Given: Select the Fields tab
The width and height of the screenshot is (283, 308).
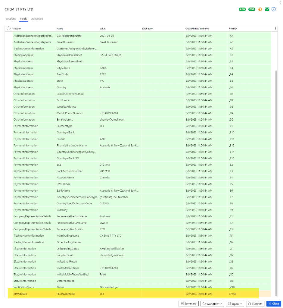Looking at the screenshot, I should click(x=23, y=19).
